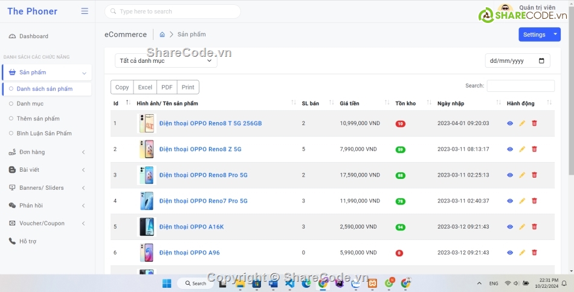Sort by product name column arrows

click(294, 103)
